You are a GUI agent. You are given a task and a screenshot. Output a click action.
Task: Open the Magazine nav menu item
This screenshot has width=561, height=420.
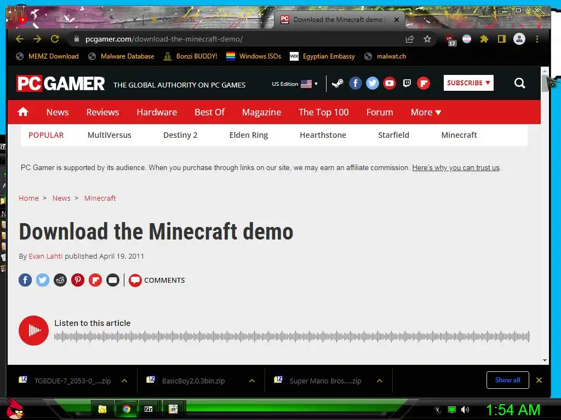[261, 112]
